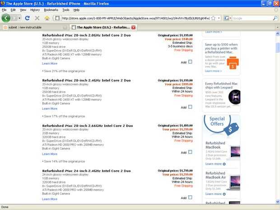This screenshot has width=280, height=210.
Task: Click 'Refurbished iMac 20-inch 2.0GHz Intel Core 2 Duo' heading
Action: point(86,35)
